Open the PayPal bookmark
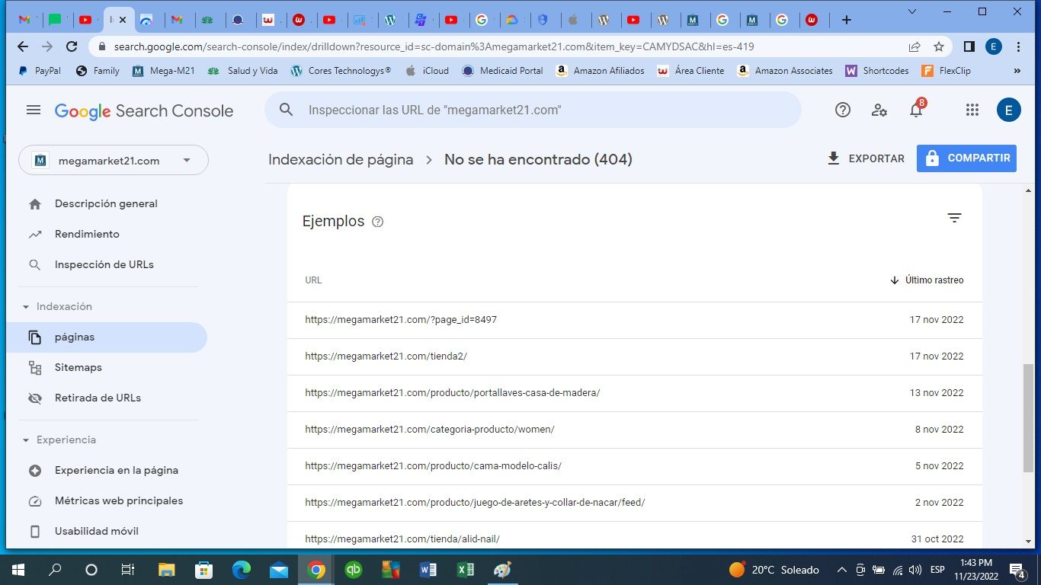This screenshot has height=585, width=1041. [40, 71]
